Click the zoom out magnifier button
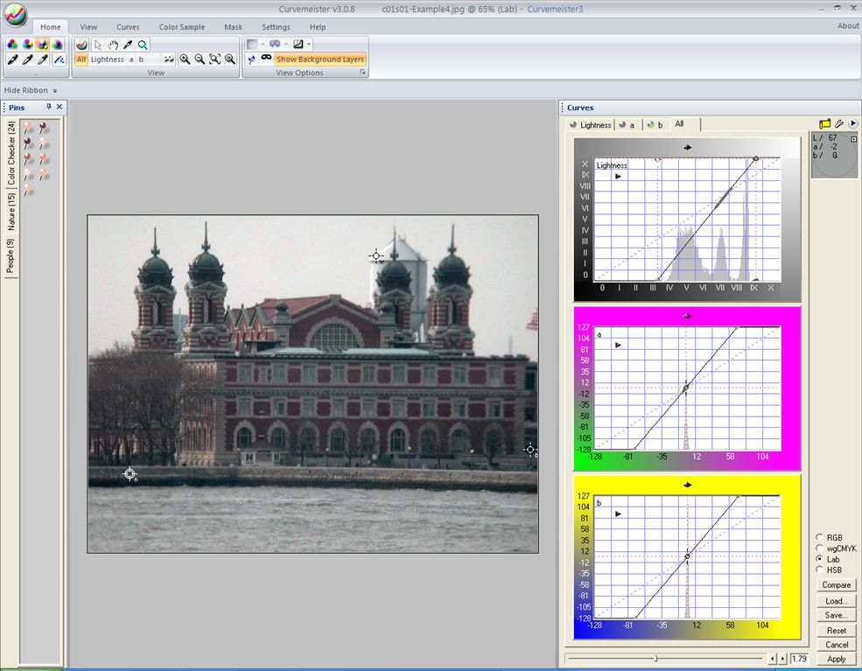Screen dimensions: 862x671 click(200, 59)
